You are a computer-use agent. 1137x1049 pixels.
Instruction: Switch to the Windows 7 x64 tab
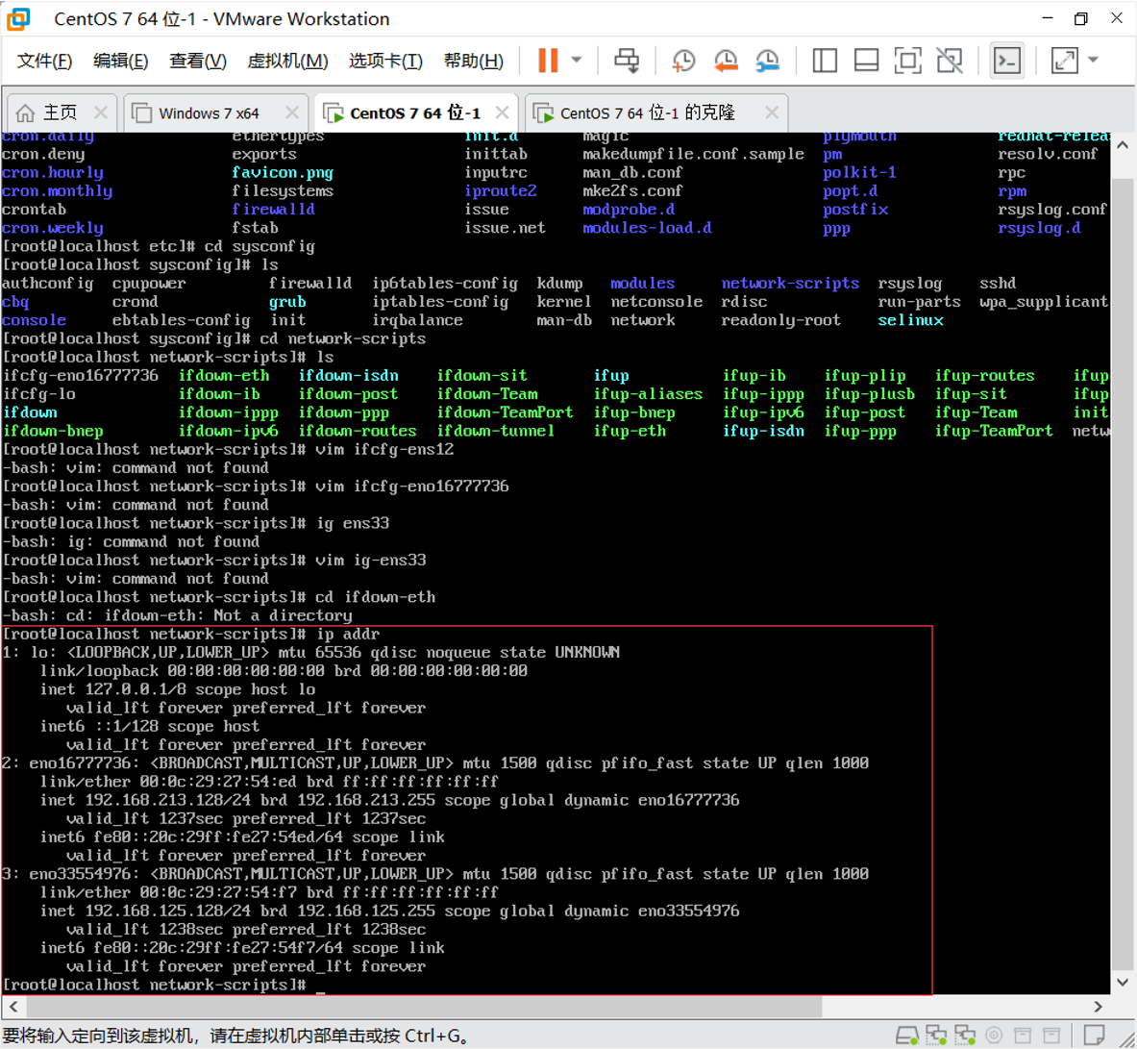[209, 113]
